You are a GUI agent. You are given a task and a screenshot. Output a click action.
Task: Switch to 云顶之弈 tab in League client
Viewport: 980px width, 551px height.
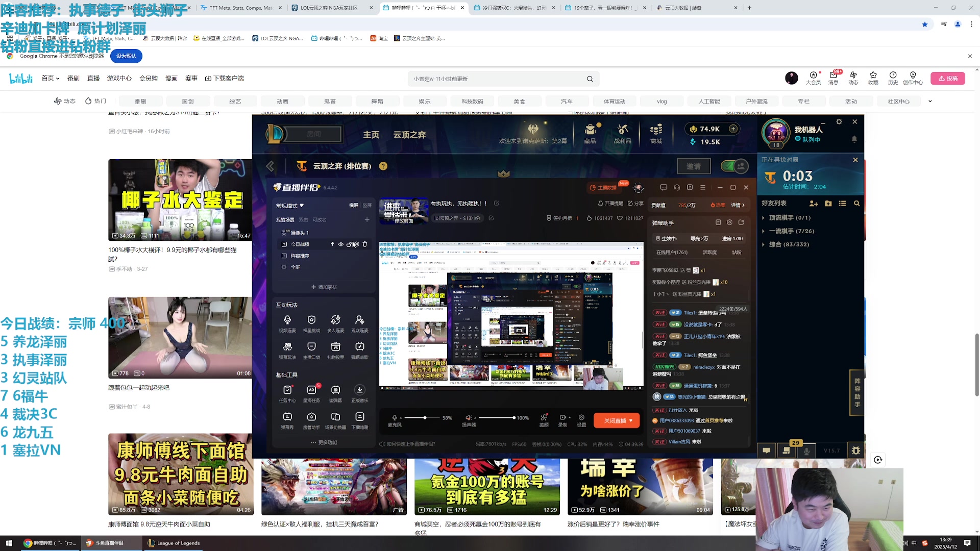[x=409, y=135]
